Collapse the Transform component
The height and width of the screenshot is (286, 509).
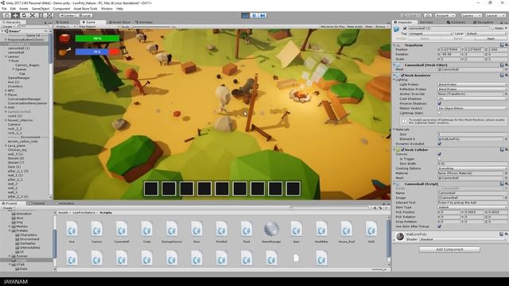click(x=394, y=45)
